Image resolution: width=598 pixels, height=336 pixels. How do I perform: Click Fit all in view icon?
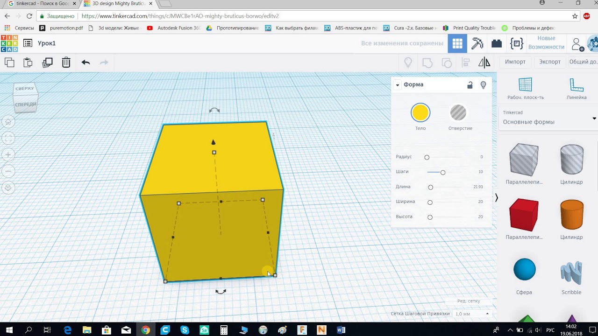(x=8, y=138)
